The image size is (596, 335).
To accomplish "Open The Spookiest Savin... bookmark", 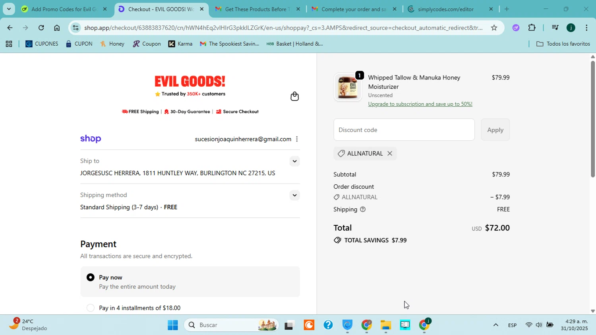I will point(230,44).
